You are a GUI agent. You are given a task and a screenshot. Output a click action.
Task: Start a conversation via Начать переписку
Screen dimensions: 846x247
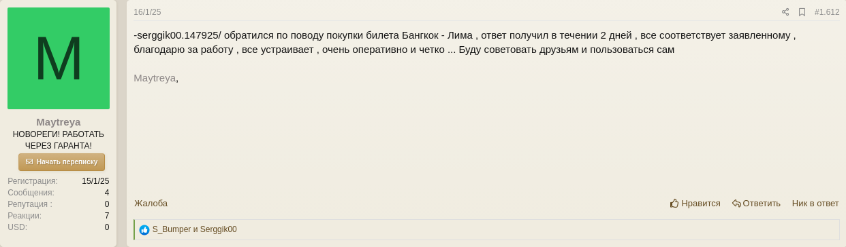(x=61, y=161)
